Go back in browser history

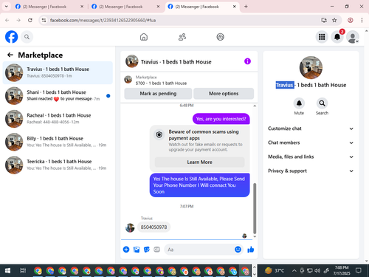pyautogui.click(x=7, y=20)
